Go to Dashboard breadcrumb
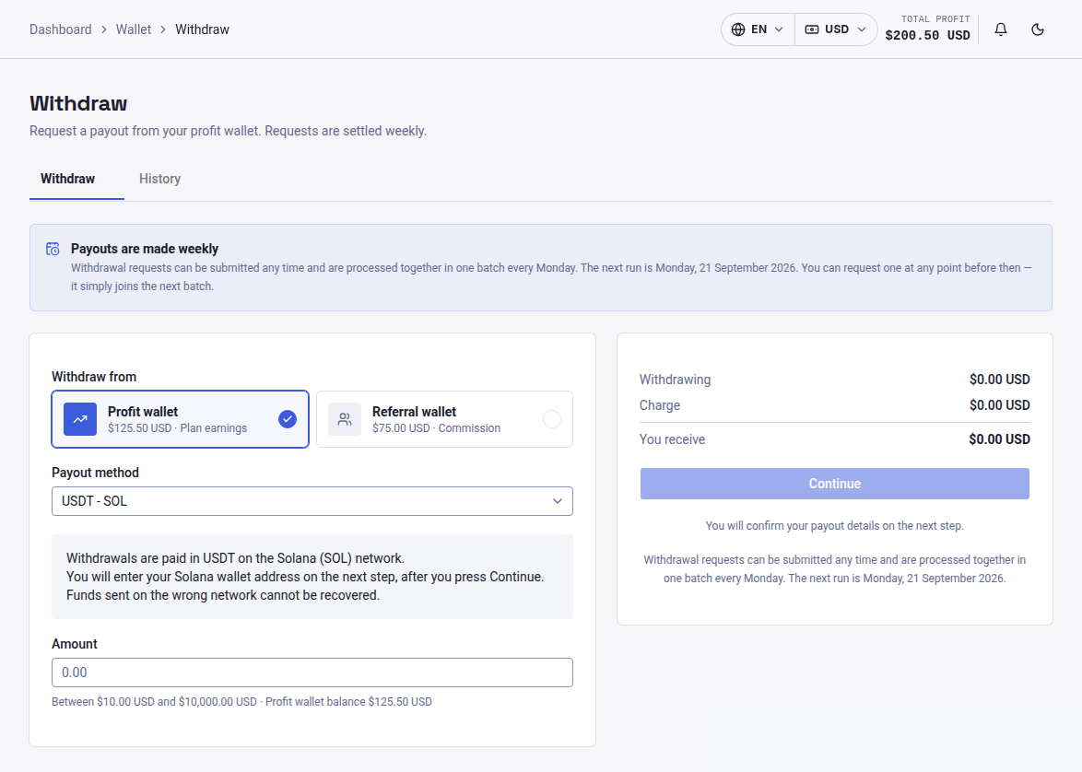 (x=60, y=29)
